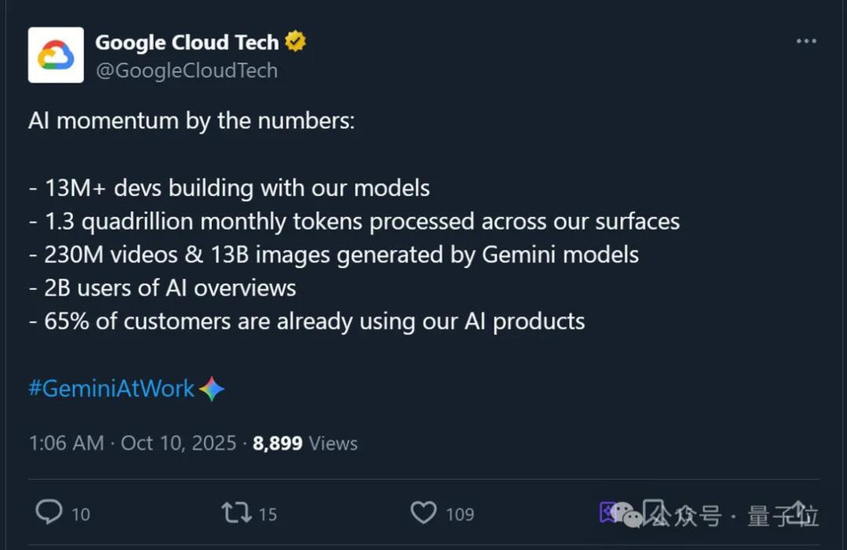Open the more options ellipsis menu
This screenshot has width=847, height=550.
pyautogui.click(x=806, y=42)
